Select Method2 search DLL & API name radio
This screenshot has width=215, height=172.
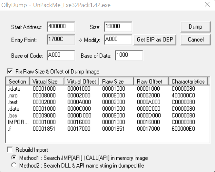14,165
